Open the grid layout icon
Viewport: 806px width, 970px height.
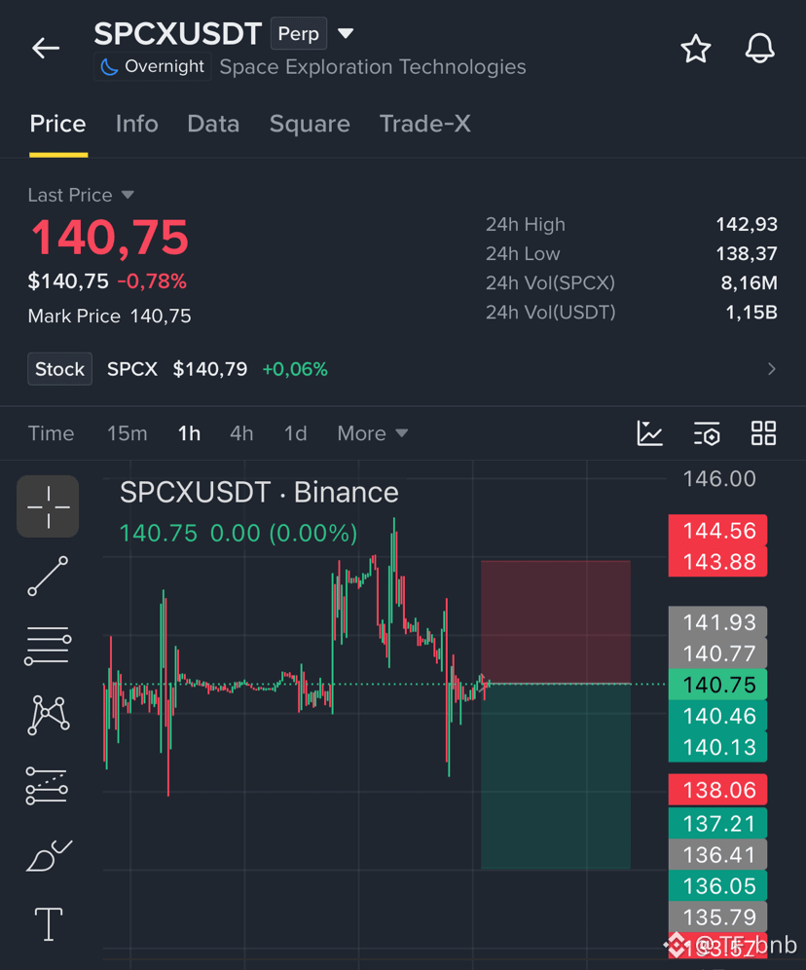(763, 433)
